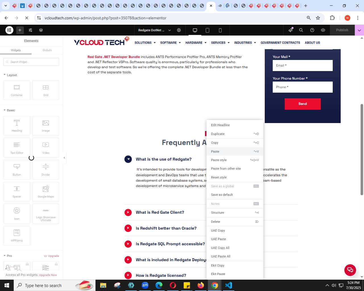This screenshot has height=291, width=364.
Task: Select the Heading widget
Action: point(17,126)
